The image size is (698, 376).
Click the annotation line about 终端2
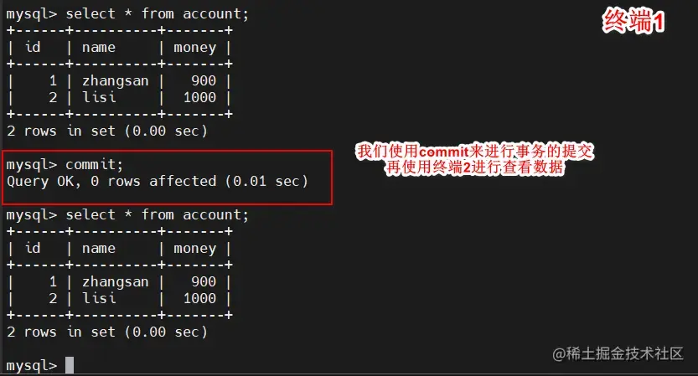click(x=475, y=167)
